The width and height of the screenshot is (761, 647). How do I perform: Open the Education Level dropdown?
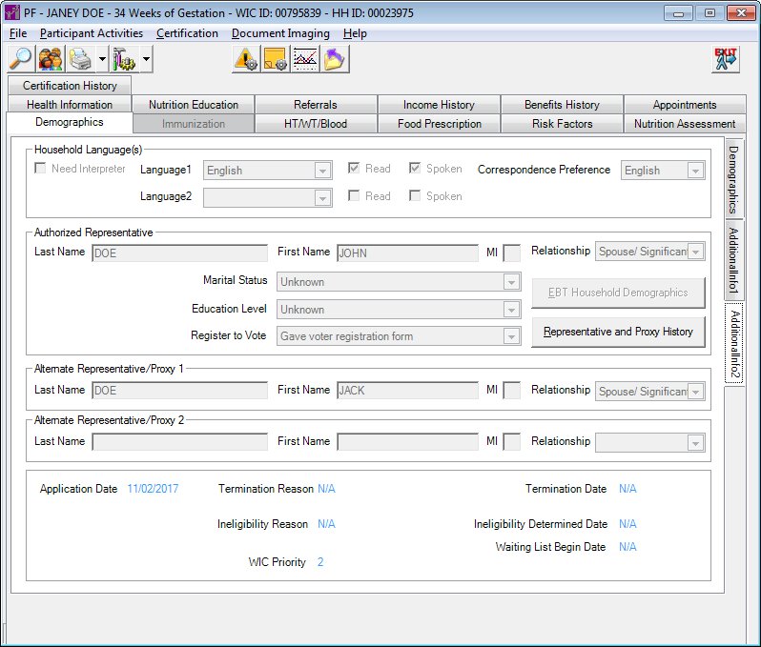512,310
